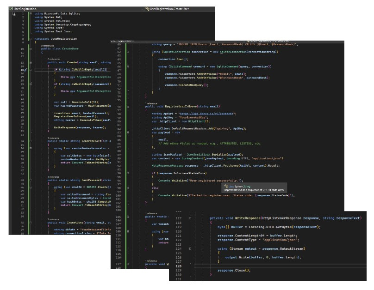Collapse the UserRegistration namespace at line 8
This screenshot has width=374, height=290.
[x=31, y=38]
